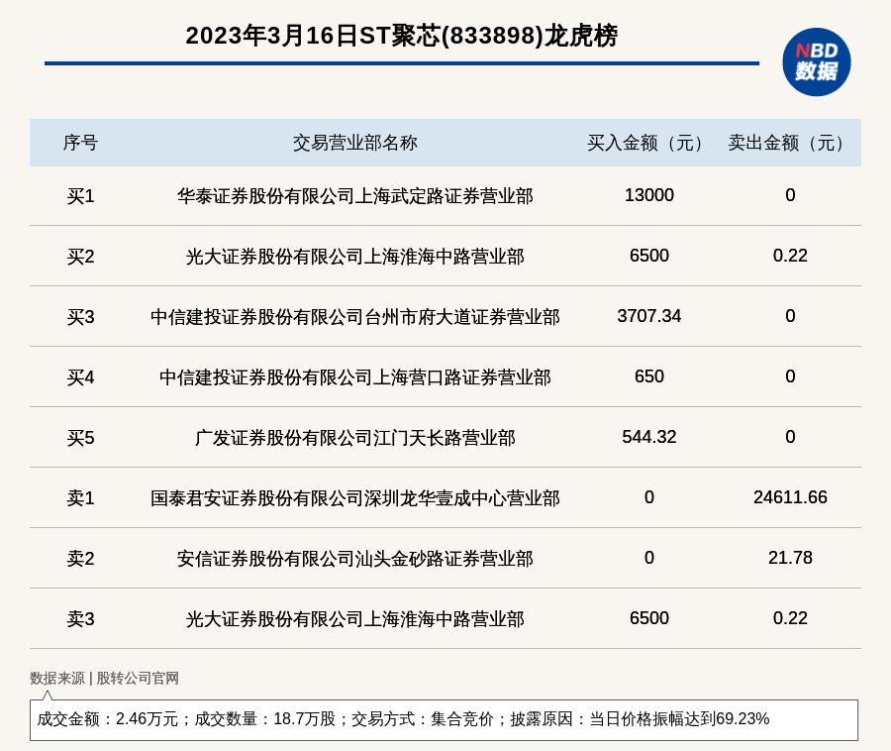Viewport: 891px width, 751px height.
Task: Select 国泰君安证券股份有限公司深圳龙华壹成中心营业部
Action: [x=355, y=498]
